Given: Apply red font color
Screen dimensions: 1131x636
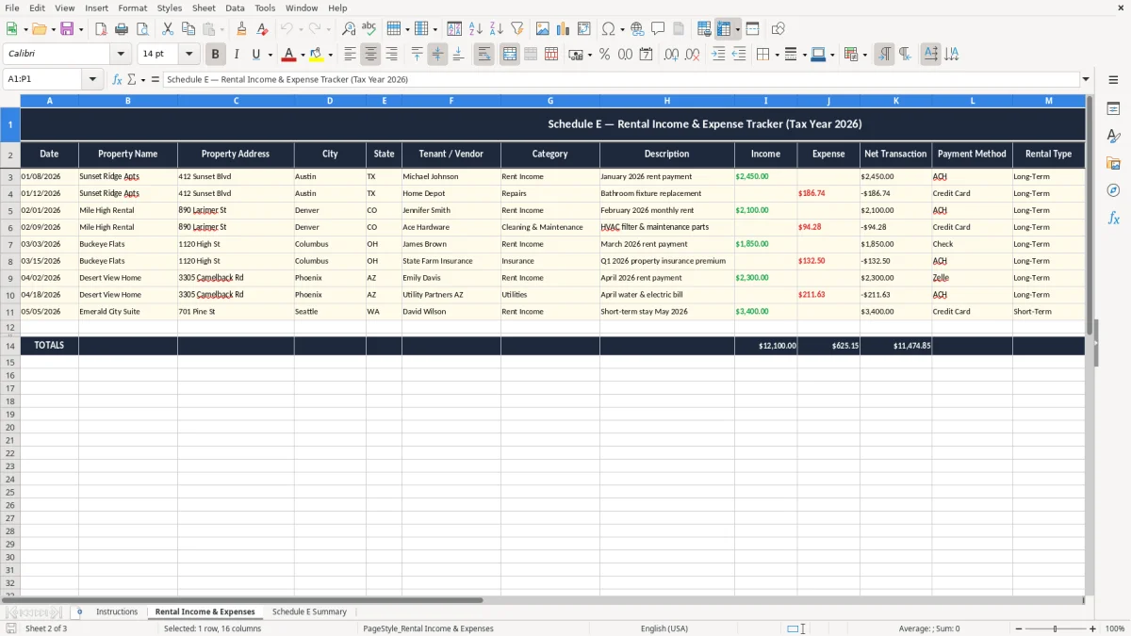Looking at the screenshot, I should click(288, 55).
